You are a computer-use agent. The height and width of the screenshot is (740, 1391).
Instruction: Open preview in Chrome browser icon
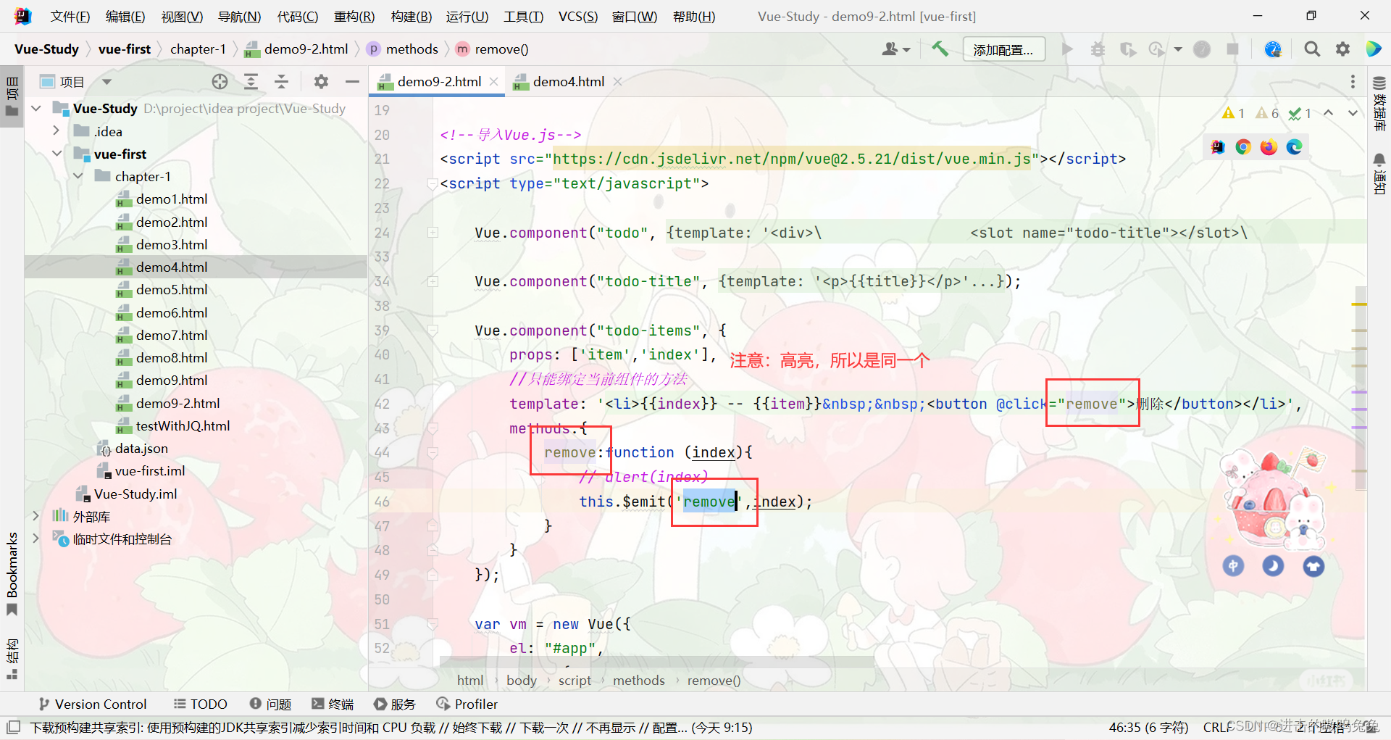point(1243,147)
